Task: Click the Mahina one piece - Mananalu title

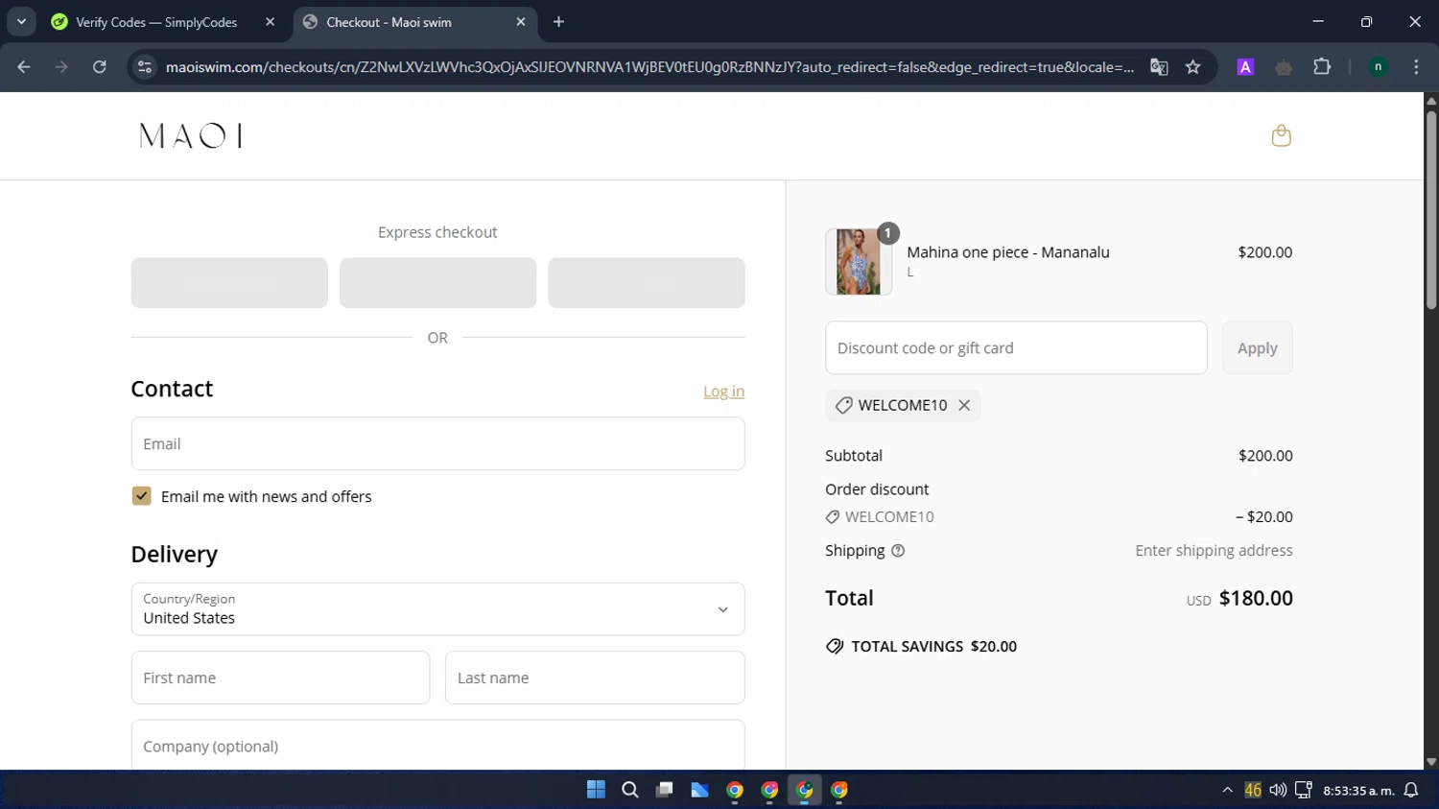Action: pos(1008,252)
